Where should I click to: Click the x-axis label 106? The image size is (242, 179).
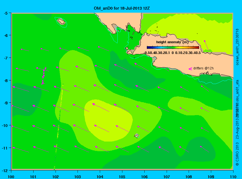[x=144, y=177]
